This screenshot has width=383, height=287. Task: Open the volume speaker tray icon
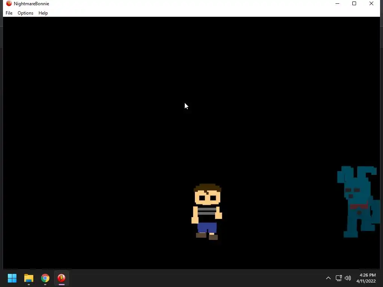pyautogui.click(x=348, y=278)
